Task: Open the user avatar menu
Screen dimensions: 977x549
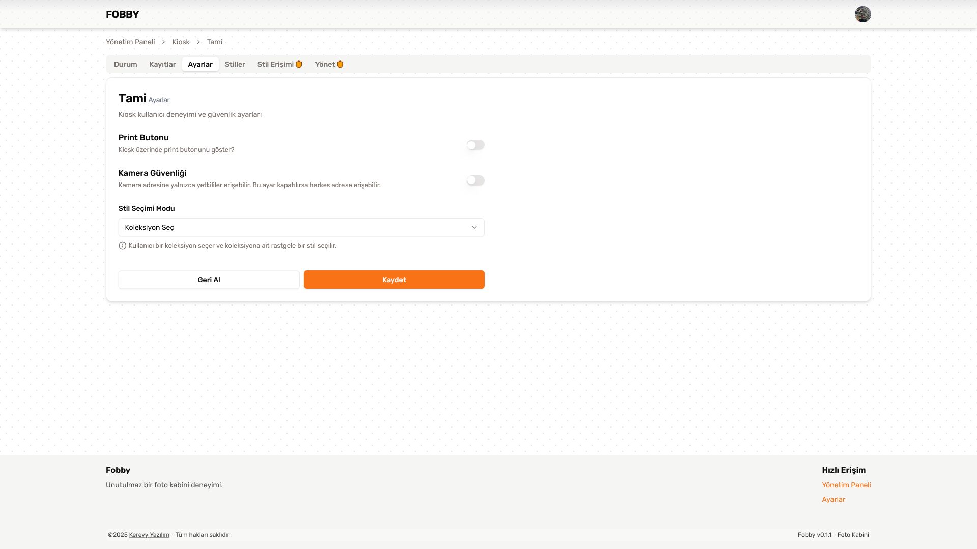Action: [x=863, y=14]
